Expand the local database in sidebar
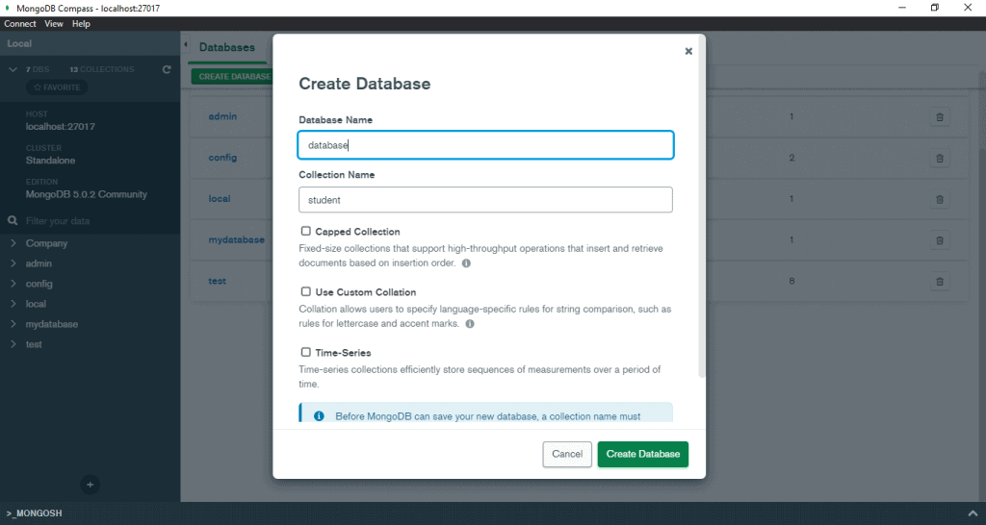 point(13,303)
